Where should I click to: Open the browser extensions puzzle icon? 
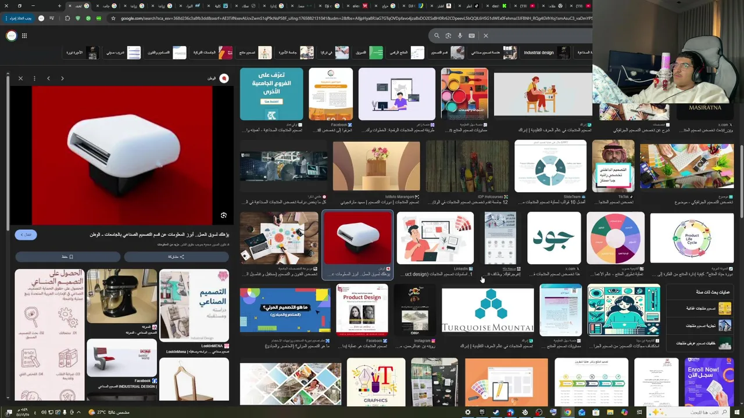point(67,18)
